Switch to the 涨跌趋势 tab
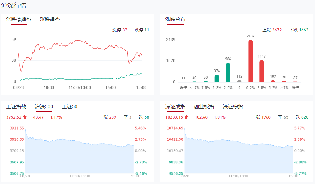The width and height of the screenshot is (315, 184). click(x=50, y=19)
